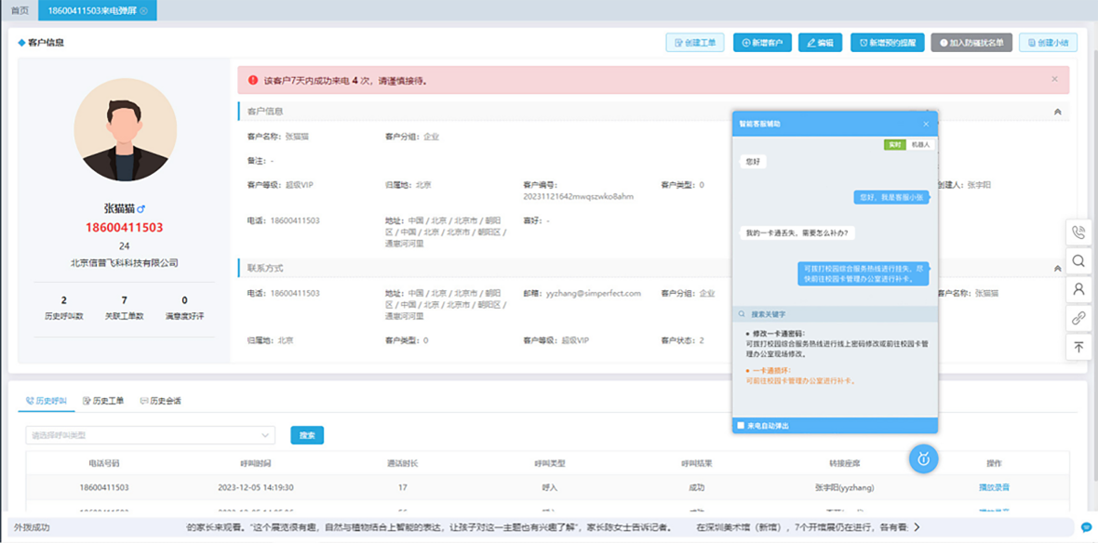The width and height of the screenshot is (1098, 543).
Task: Close the 智能客服辅助 chat panel
Action: point(926,124)
